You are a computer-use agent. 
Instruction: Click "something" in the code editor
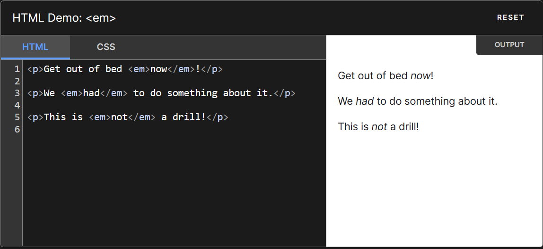pyautogui.click(x=192, y=93)
